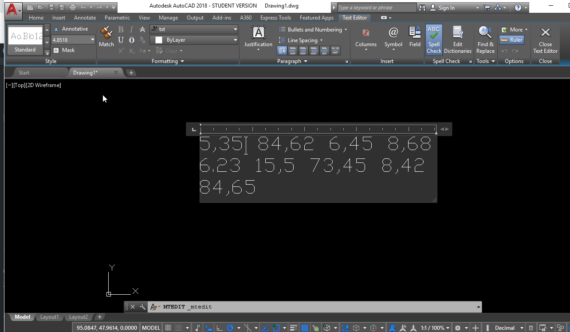Toggle Bold formatting
Viewport: 570px width, 332px height.
(120, 29)
